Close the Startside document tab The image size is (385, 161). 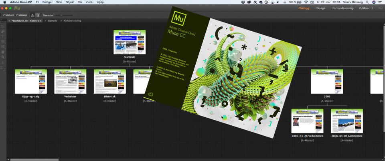pyautogui.click(x=45, y=21)
